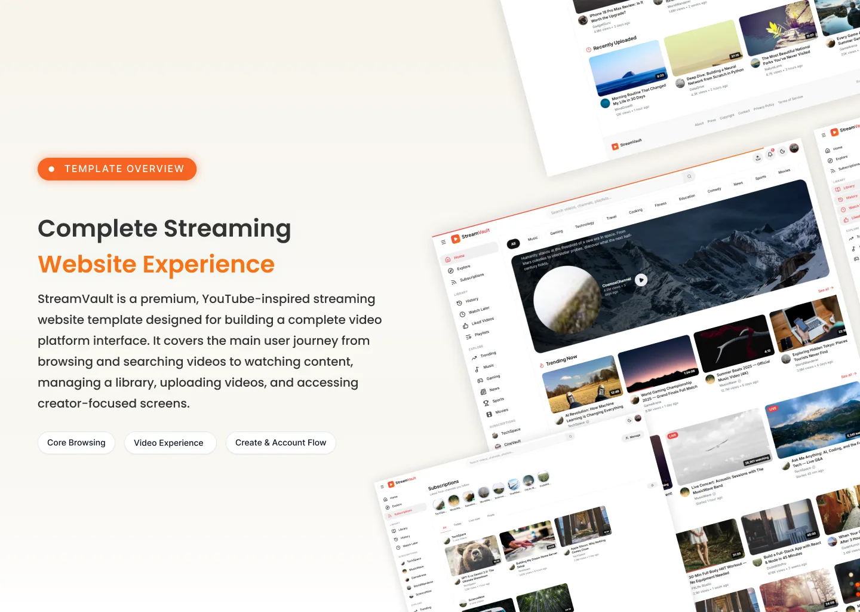Open Summer Beats 2025 video thumbnail
860x612 pixels.
point(734,344)
